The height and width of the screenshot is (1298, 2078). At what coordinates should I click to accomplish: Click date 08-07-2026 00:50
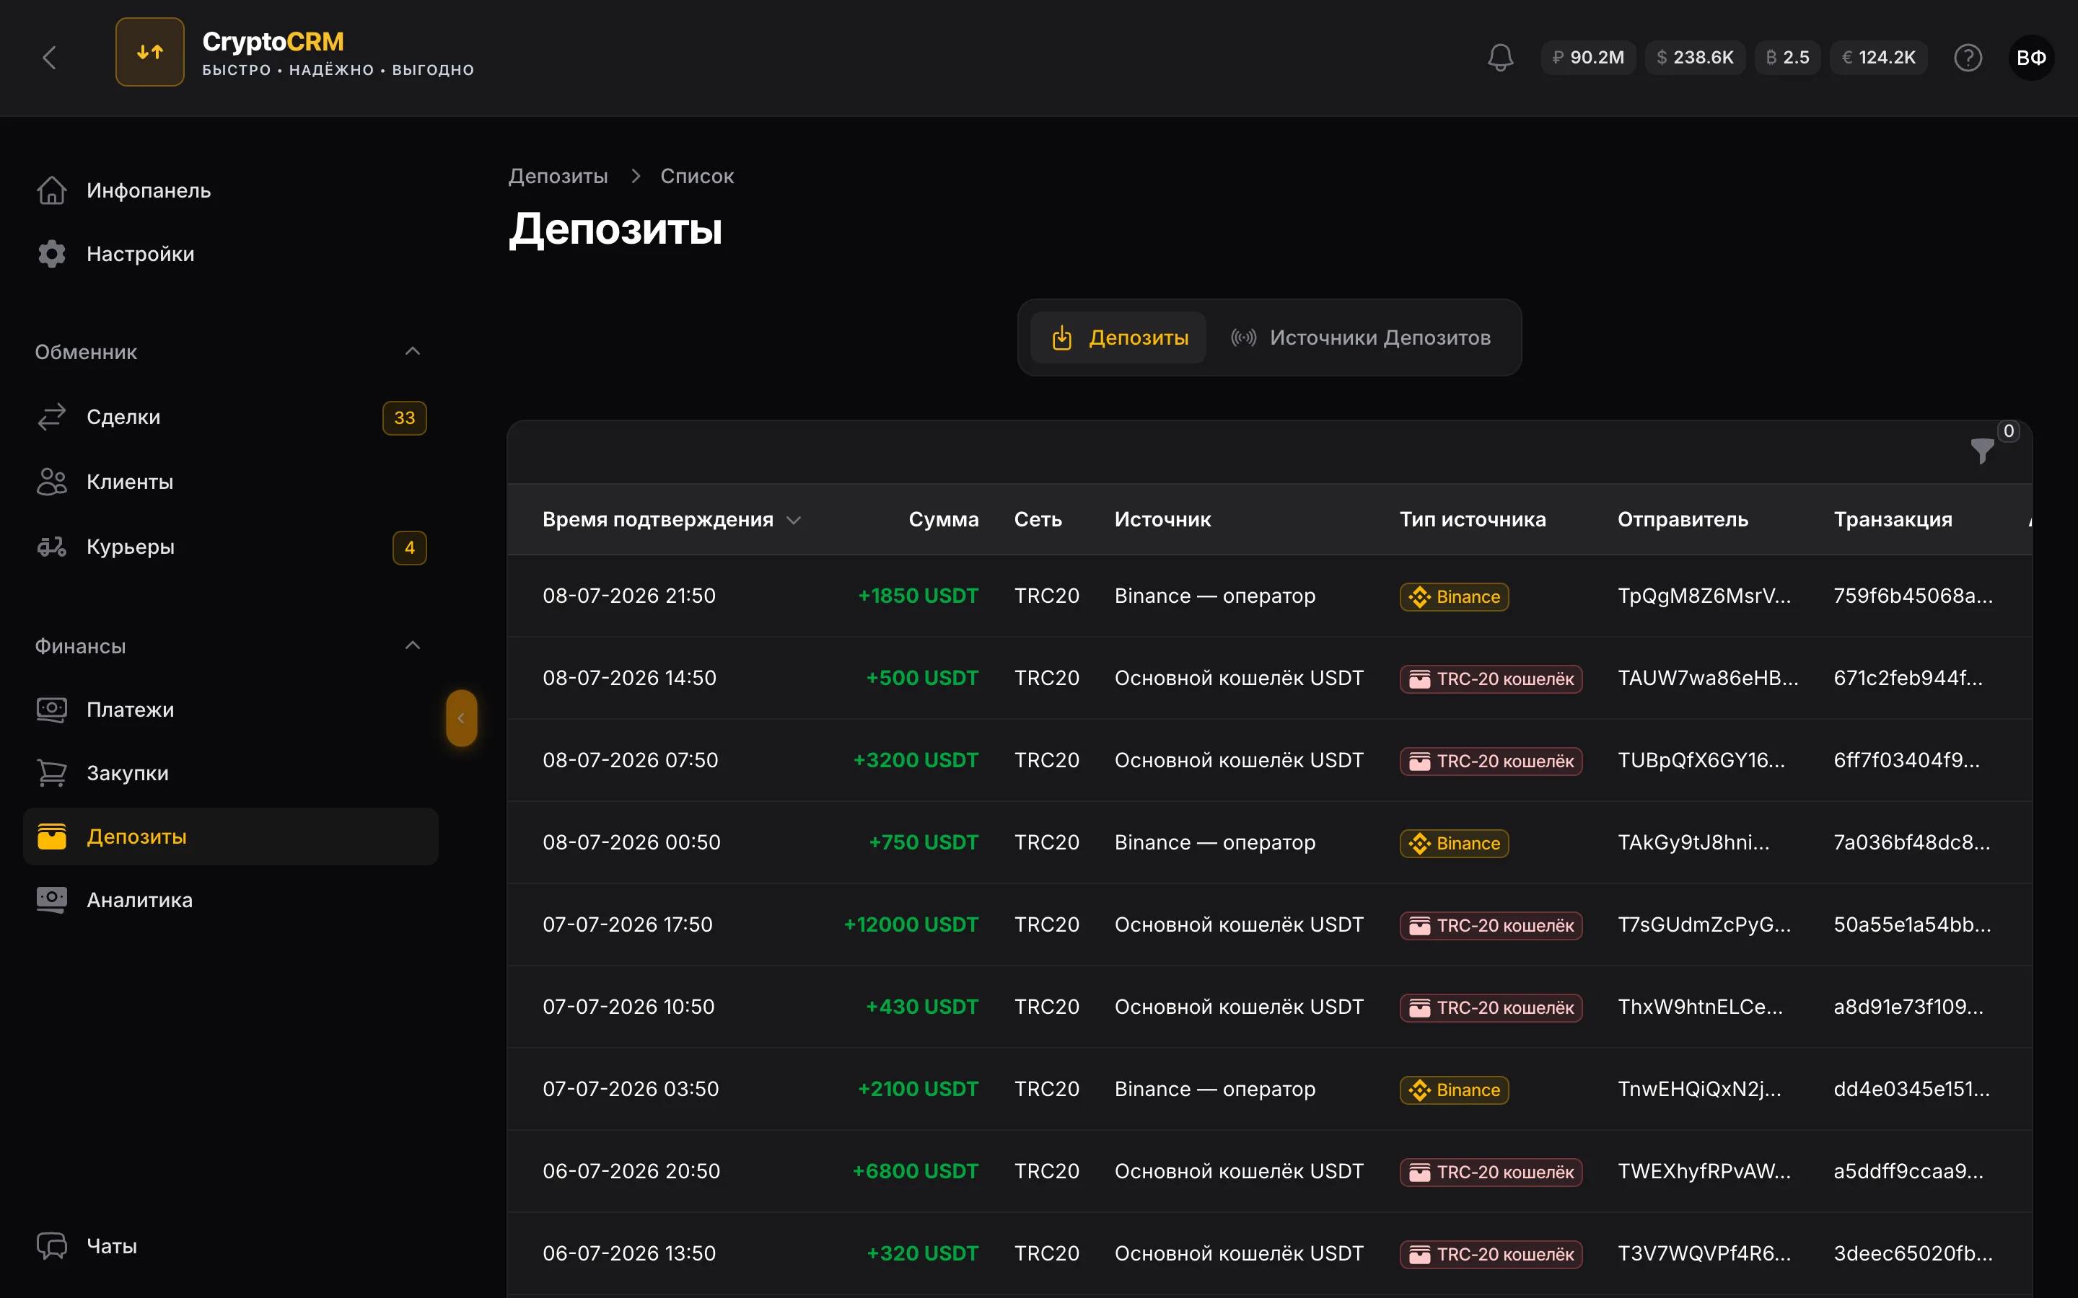(631, 842)
